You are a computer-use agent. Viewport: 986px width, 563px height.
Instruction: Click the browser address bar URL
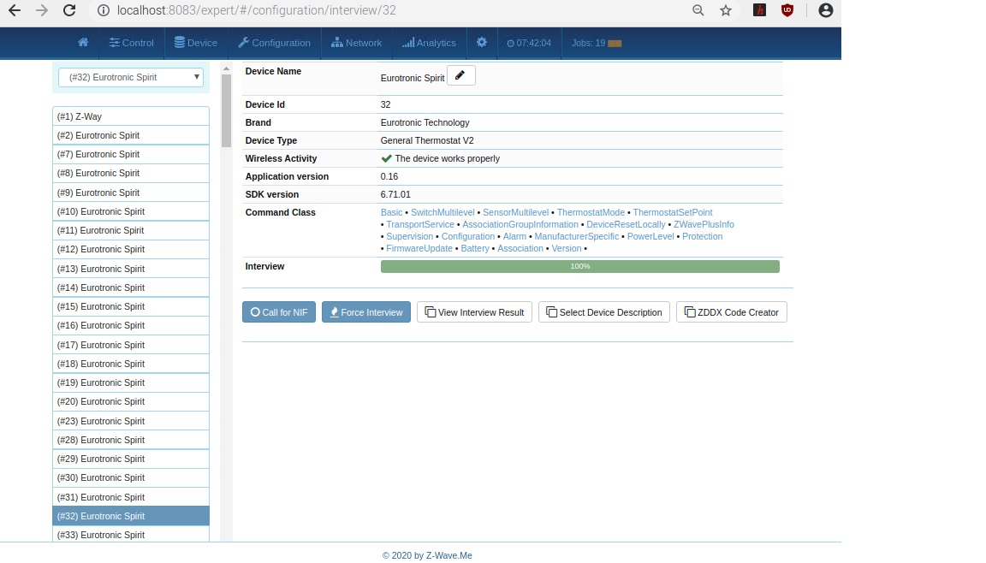pos(257,10)
